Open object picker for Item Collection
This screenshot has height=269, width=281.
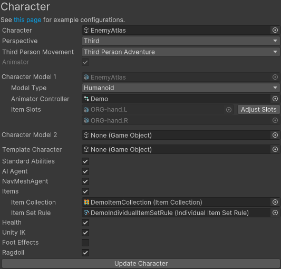click(275, 202)
